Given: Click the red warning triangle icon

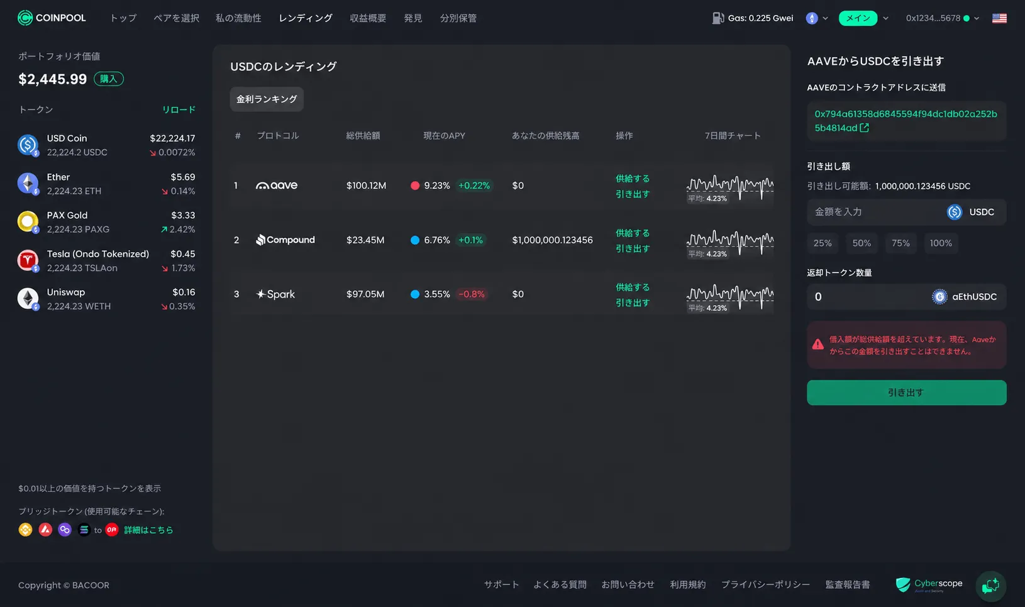Looking at the screenshot, I should pos(818,344).
